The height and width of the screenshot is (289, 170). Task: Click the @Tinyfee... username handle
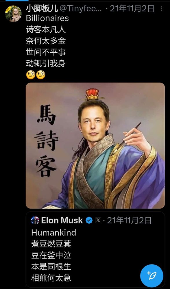81,9
